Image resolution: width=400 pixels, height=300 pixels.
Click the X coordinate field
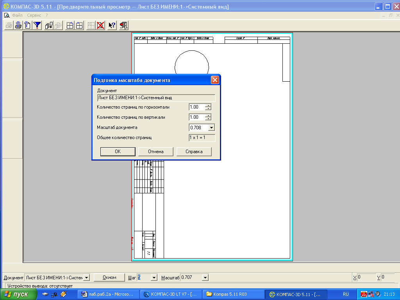tap(366, 278)
